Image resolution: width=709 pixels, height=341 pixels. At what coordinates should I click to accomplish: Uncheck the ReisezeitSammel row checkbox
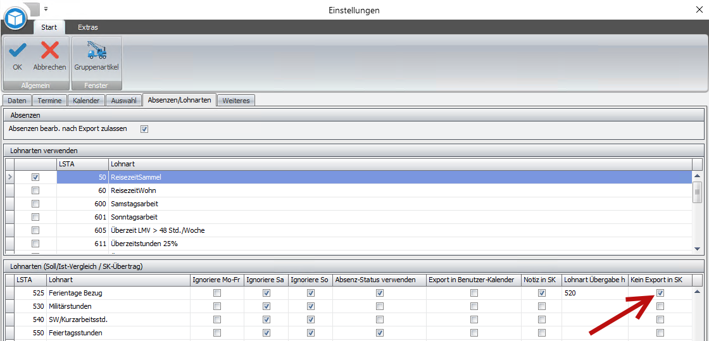pos(35,177)
